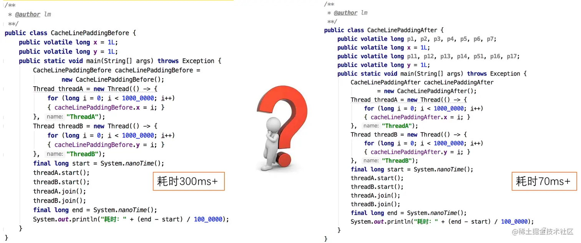
Task: Click the "public class CacheLinePaddingAfter {" declaration line
Action: coord(384,30)
